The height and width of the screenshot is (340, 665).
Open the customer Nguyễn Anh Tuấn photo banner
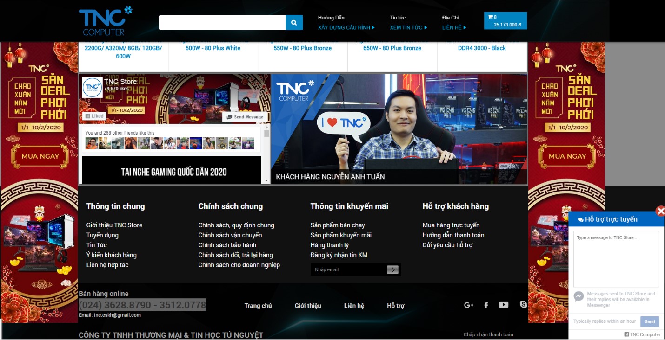(399, 129)
